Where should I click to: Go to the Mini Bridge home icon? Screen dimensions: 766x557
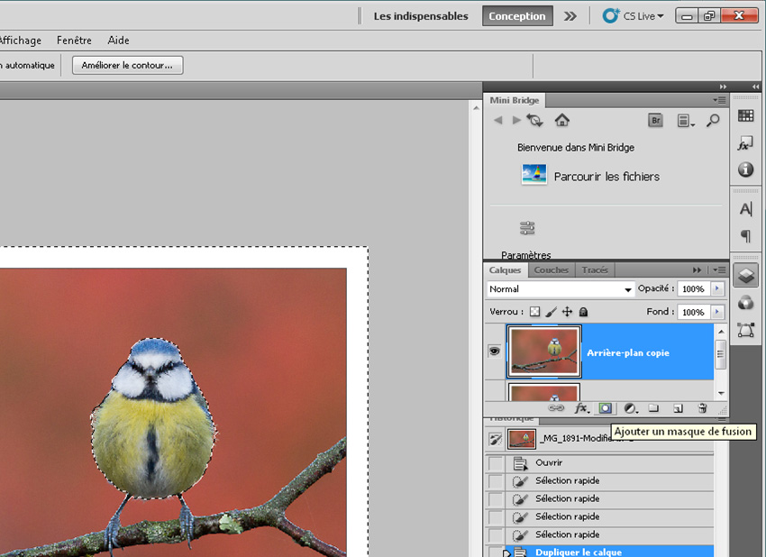pyautogui.click(x=561, y=120)
